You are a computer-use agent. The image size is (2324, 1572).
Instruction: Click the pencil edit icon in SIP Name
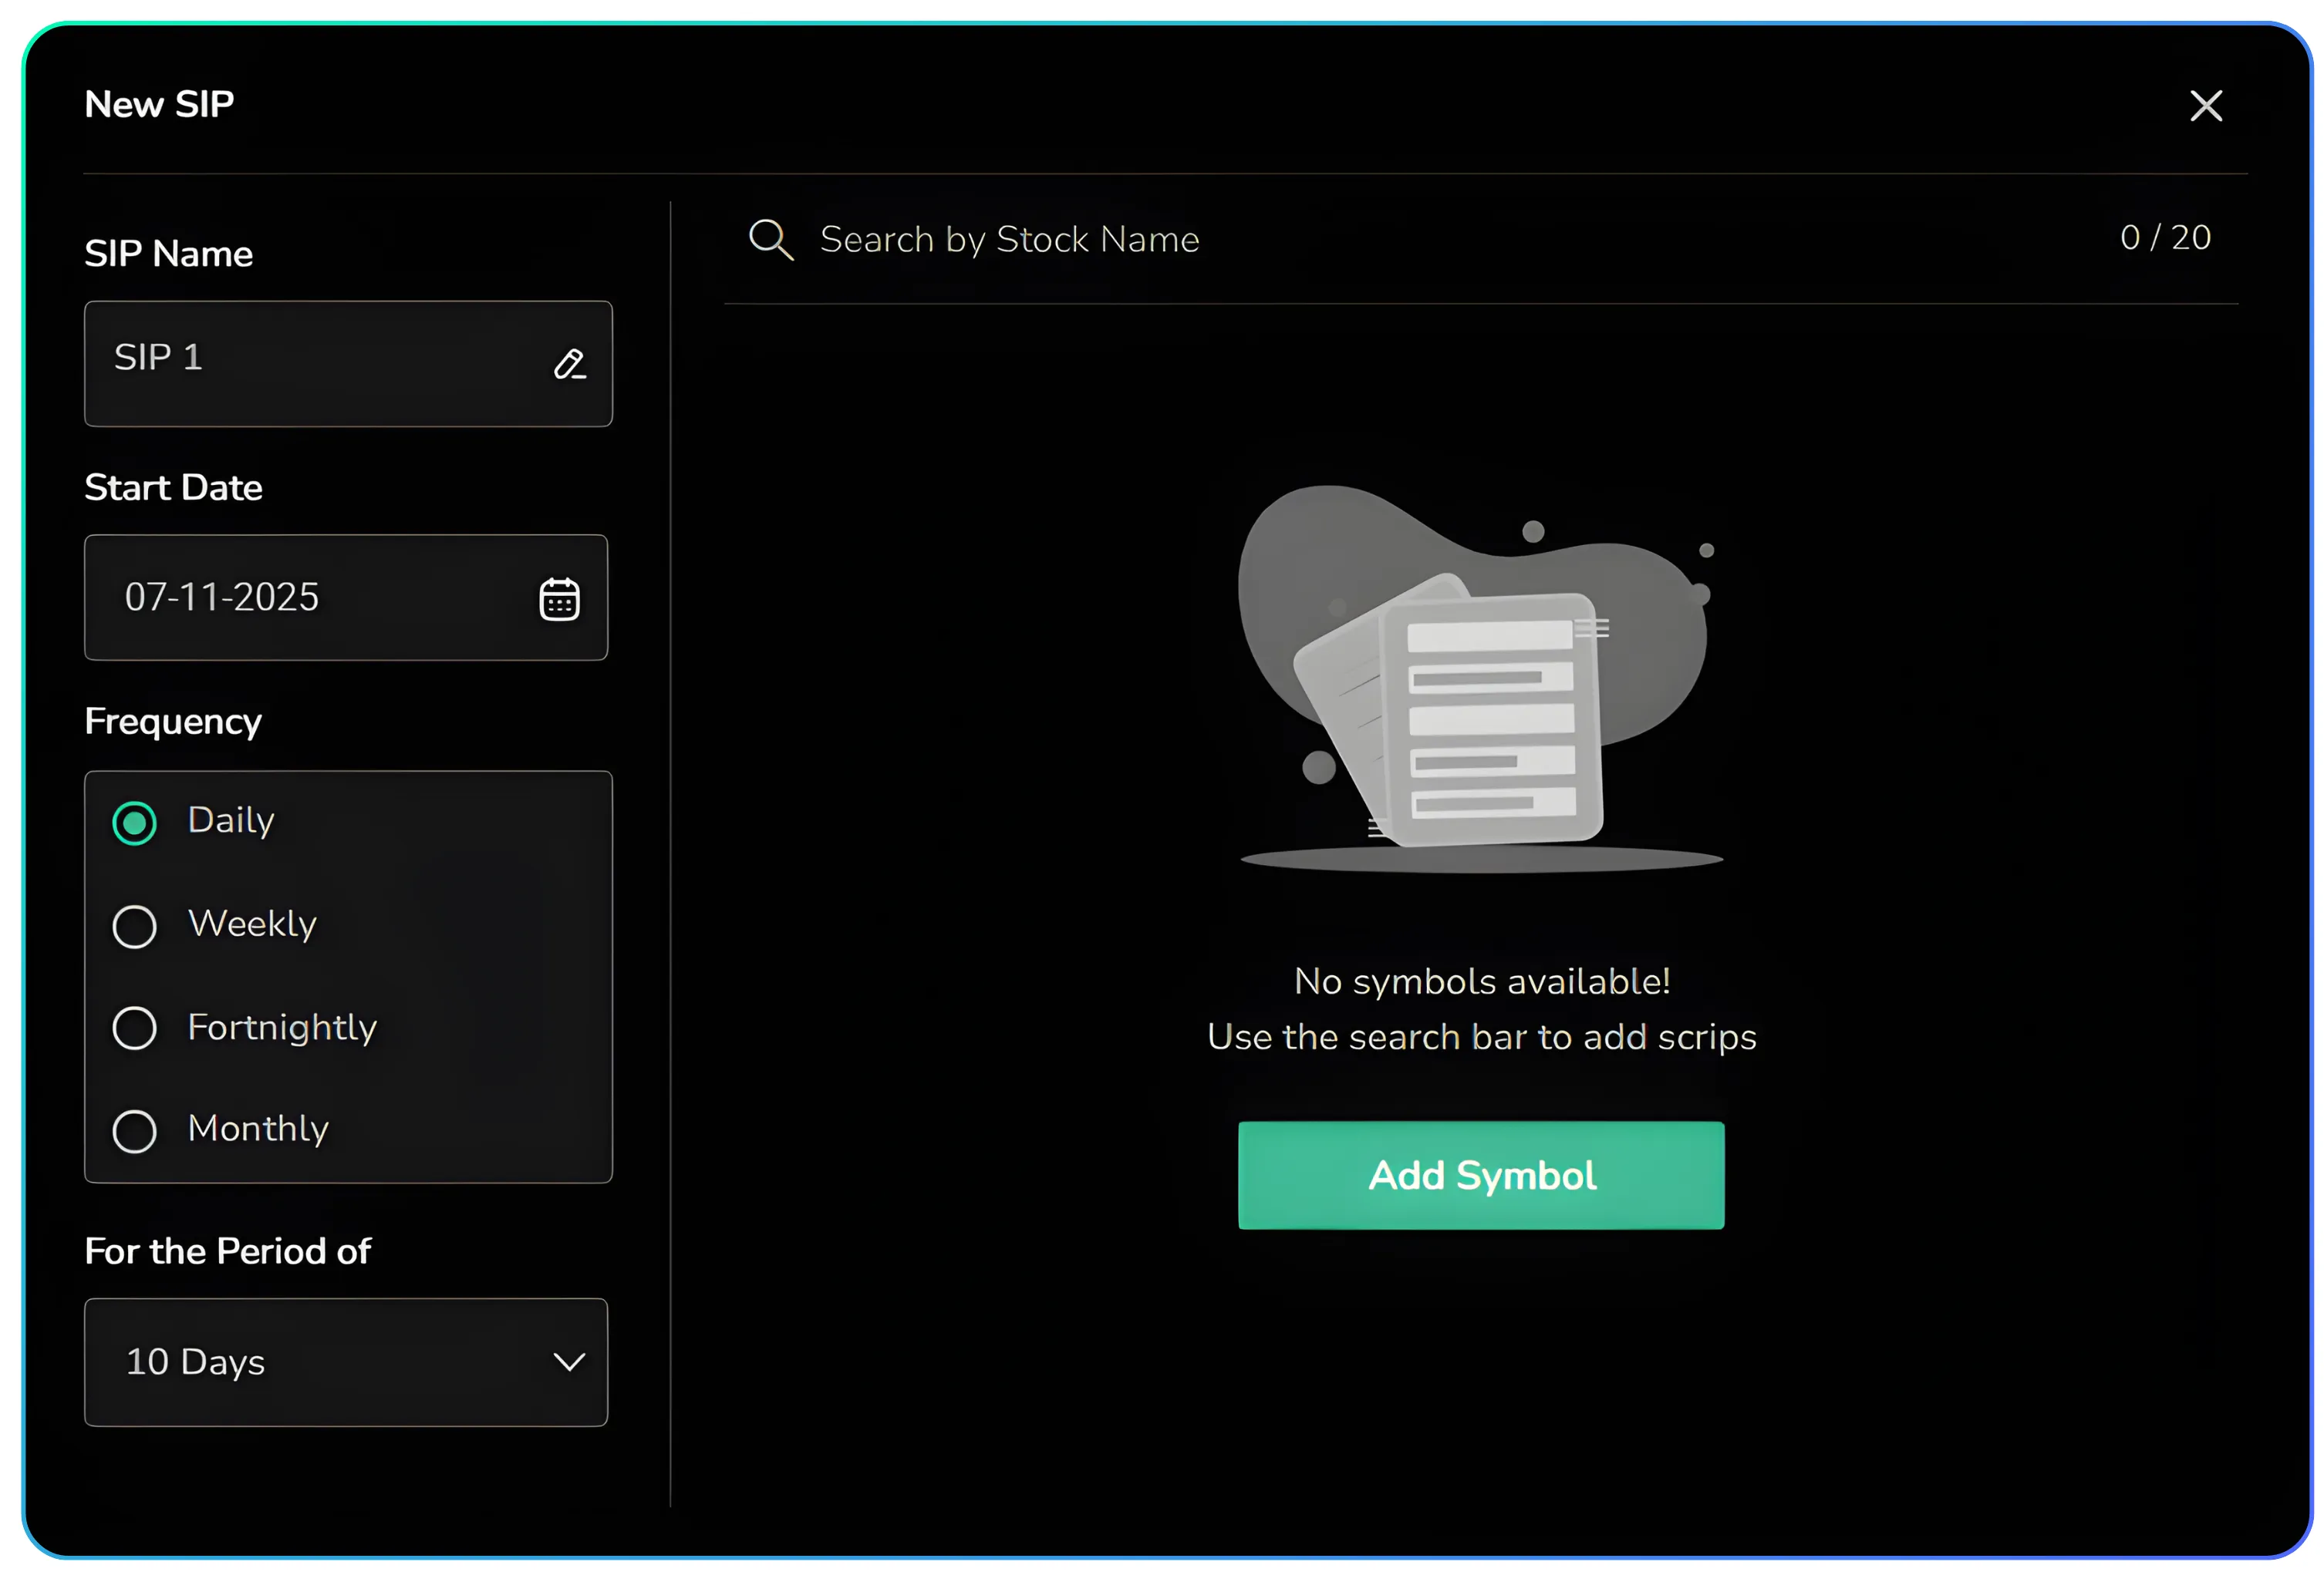click(x=569, y=364)
